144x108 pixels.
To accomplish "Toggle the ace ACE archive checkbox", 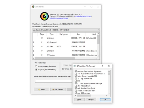I will pos(76,93).
